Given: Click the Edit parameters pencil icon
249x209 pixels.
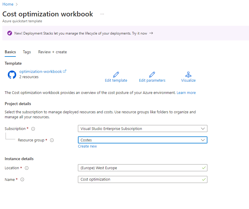Looking at the screenshot, I should (x=152, y=75).
